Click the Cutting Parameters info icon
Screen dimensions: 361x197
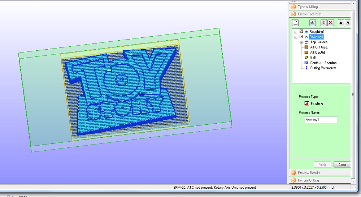point(306,68)
